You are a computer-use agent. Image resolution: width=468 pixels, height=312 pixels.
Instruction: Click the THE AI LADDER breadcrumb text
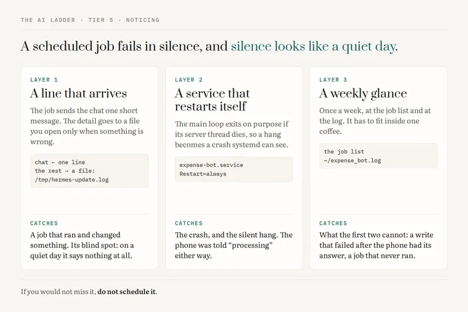pos(48,20)
